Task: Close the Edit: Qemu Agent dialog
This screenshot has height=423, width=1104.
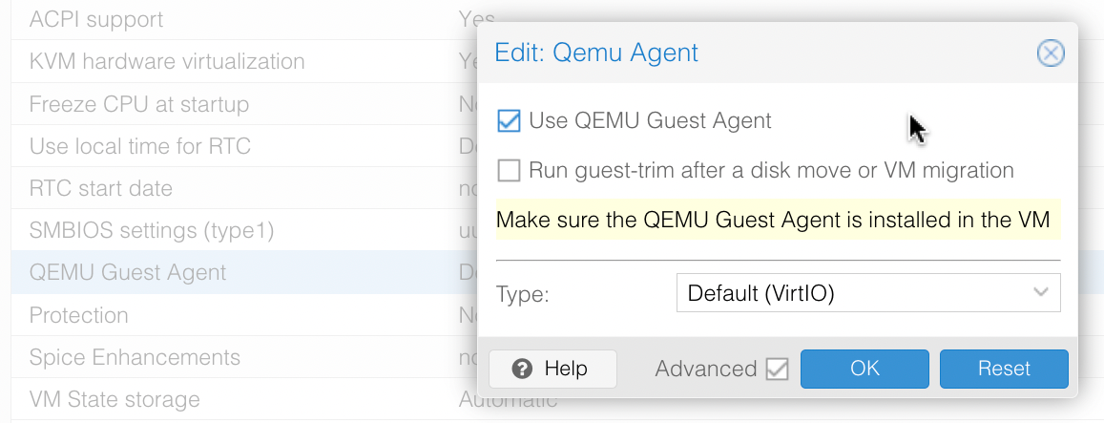Action: pyautogui.click(x=1051, y=53)
